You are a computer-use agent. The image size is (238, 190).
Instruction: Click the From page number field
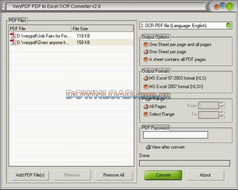pos(208,105)
